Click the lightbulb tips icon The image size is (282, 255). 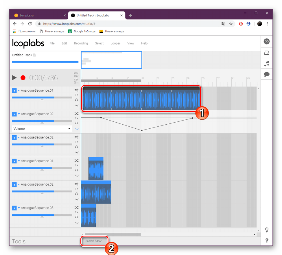click(266, 230)
